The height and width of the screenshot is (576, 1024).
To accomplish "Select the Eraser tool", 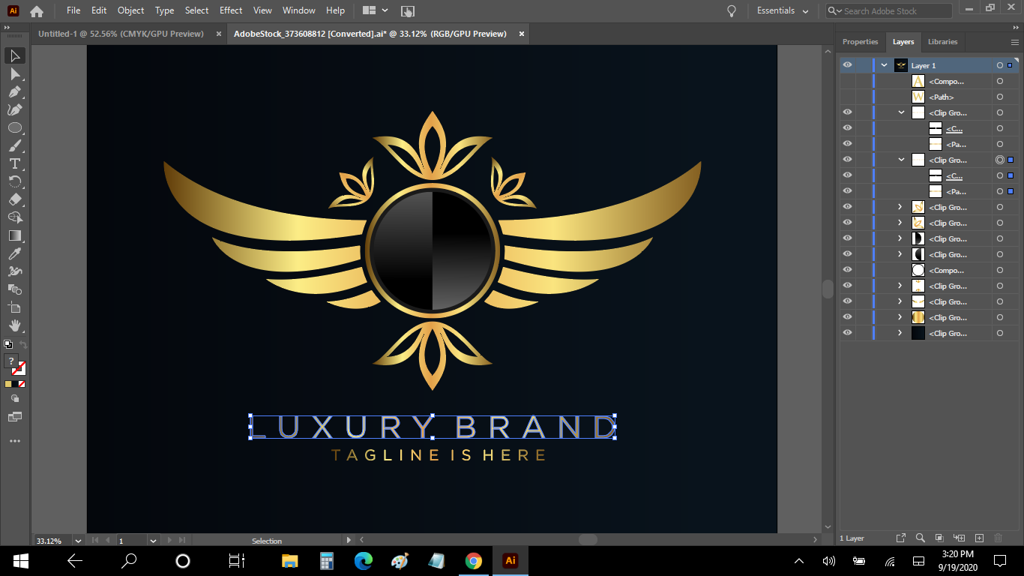I will (13, 199).
